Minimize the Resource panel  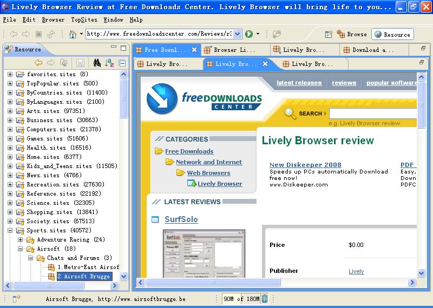pos(114,47)
